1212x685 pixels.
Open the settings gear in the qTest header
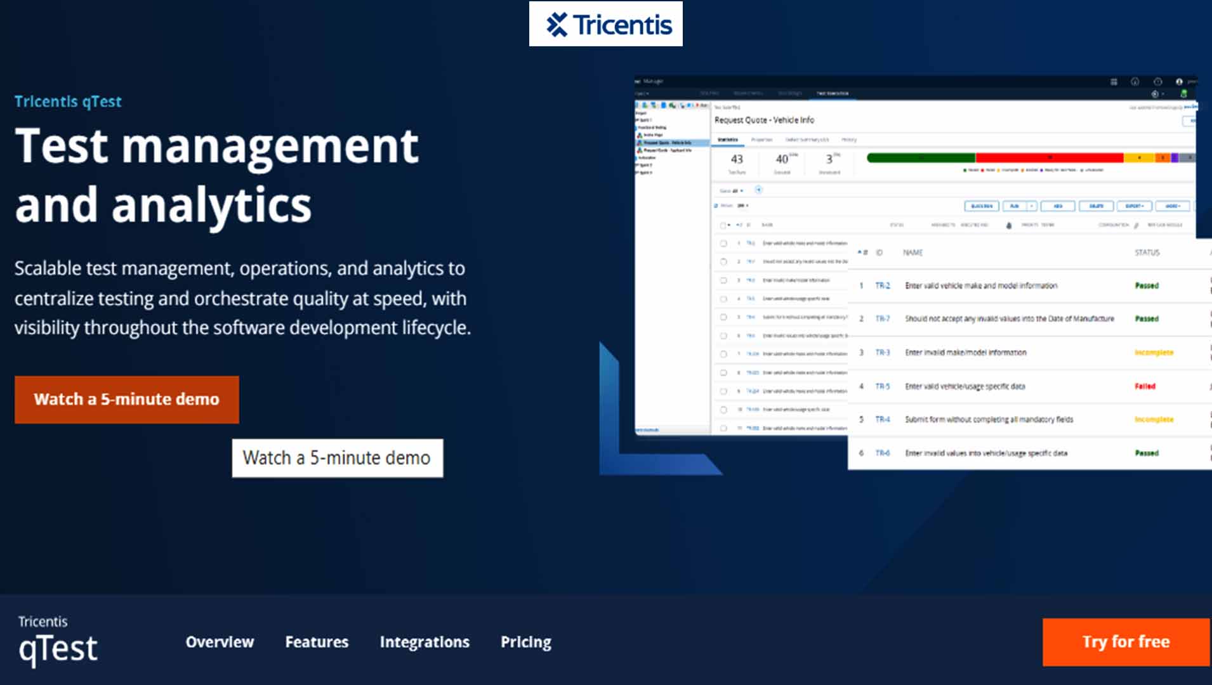1157,82
